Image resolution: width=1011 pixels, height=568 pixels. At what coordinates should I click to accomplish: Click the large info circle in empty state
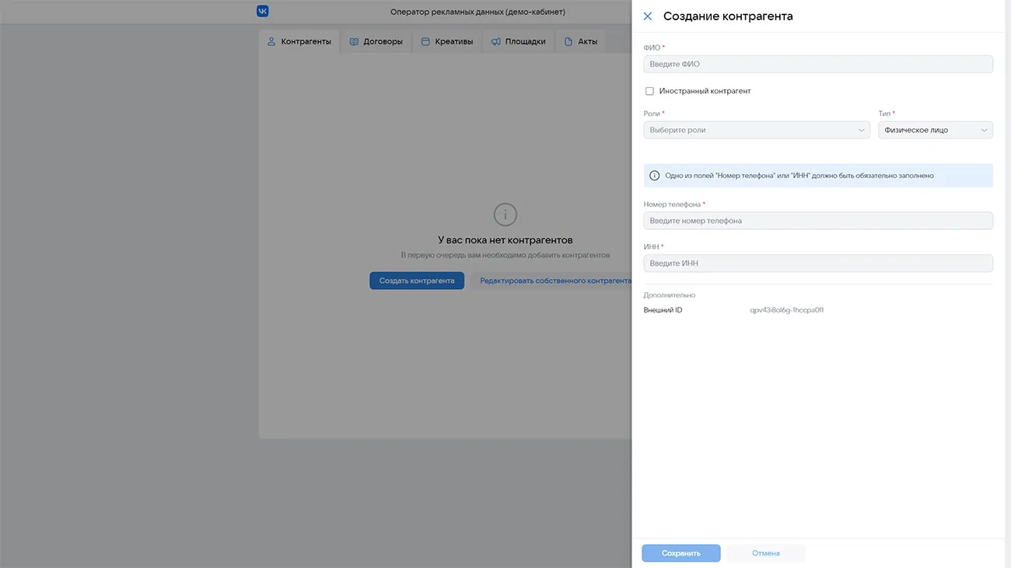[x=505, y=214]
